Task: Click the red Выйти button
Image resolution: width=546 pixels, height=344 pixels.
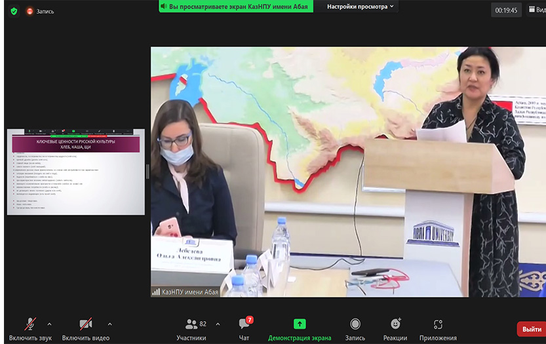Action: (x=532, y=329)
